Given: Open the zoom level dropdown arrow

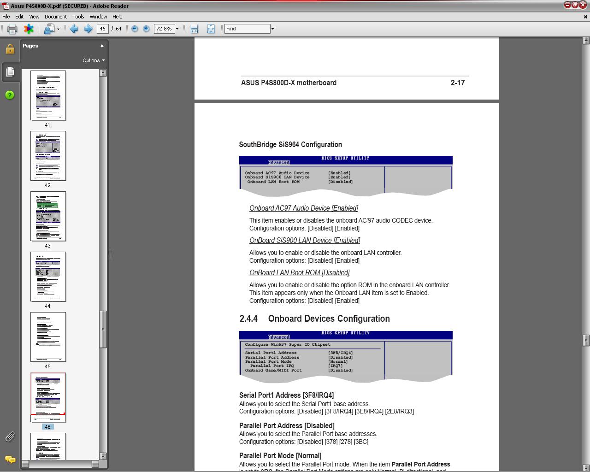Looking at the screenshot, I should (x=177, y=29).
